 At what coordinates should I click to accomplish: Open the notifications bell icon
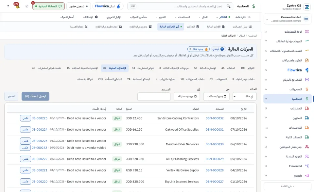pyautogui.click(x=17, y=6)
